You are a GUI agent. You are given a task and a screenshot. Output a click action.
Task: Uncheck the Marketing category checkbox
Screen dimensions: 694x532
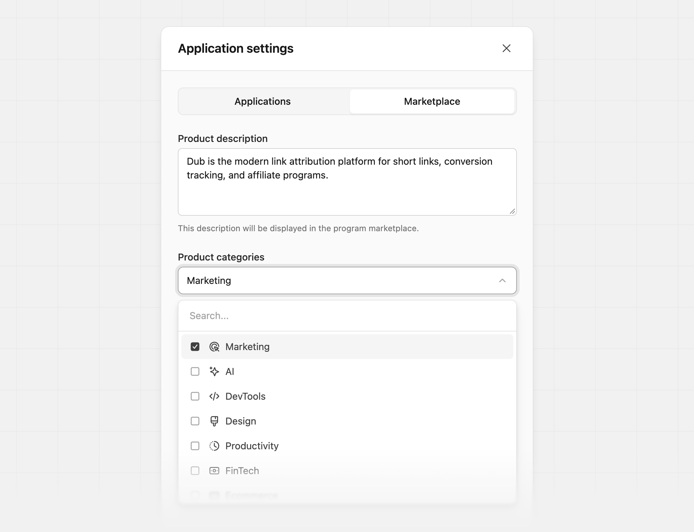click(195, 347)
